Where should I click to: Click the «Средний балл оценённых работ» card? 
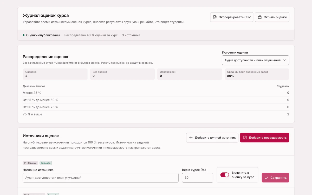coord(257,74)
